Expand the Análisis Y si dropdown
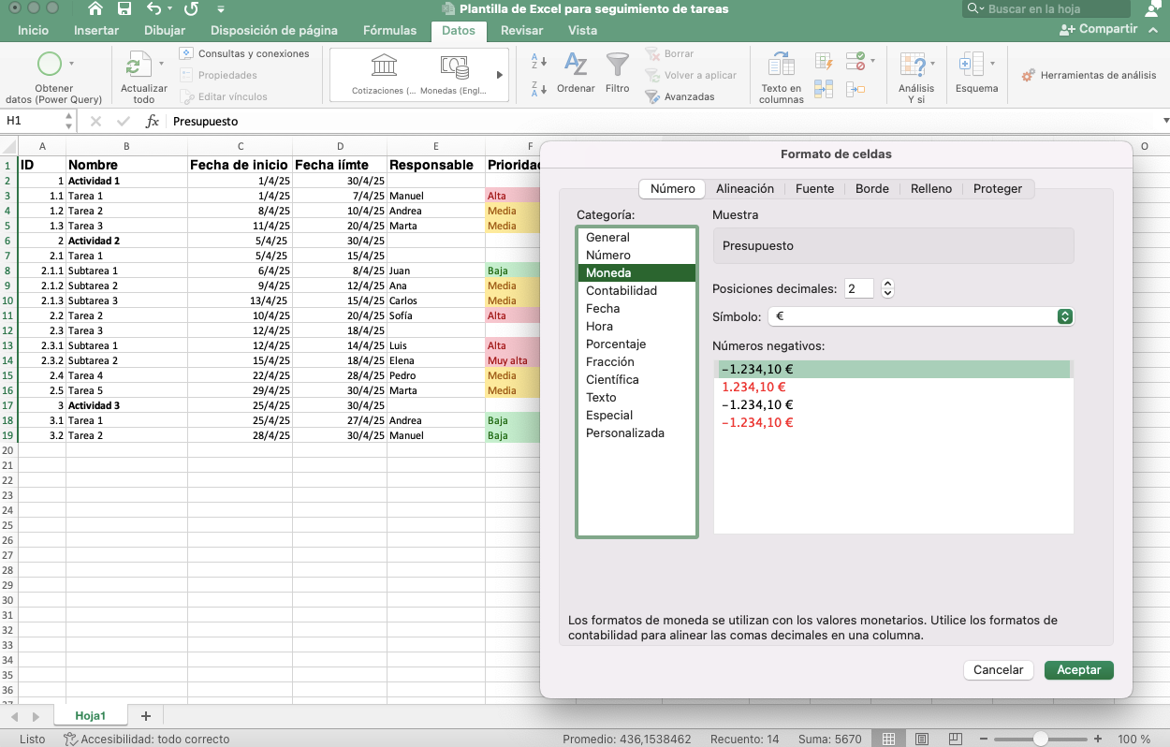The height and width of the screenshot is (747, 1170). [932, 65]
